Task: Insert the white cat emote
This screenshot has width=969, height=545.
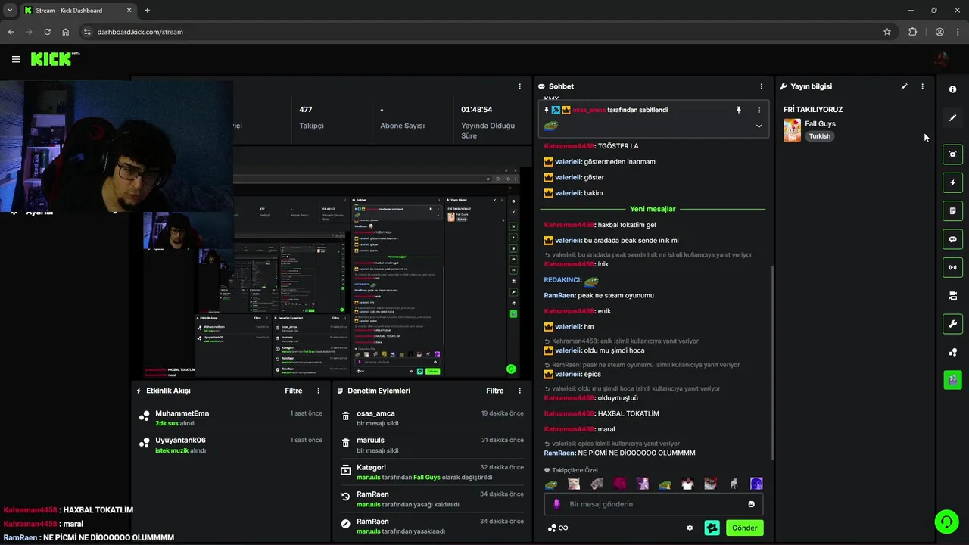Action: pyautogui.click(x=575, y=484)
